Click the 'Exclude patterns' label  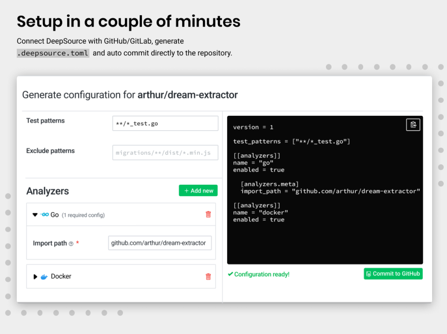point(50,151)
